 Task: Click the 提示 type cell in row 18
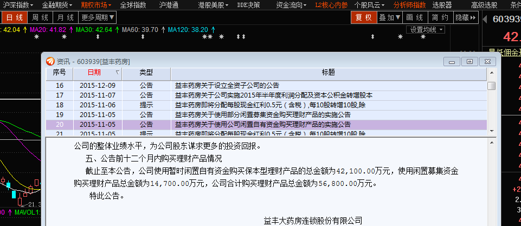146,105
